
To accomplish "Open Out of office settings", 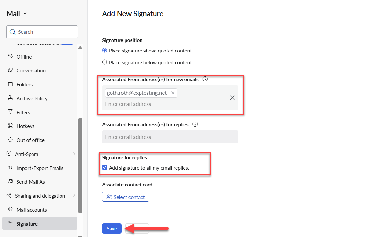I will tap(30, 140).
